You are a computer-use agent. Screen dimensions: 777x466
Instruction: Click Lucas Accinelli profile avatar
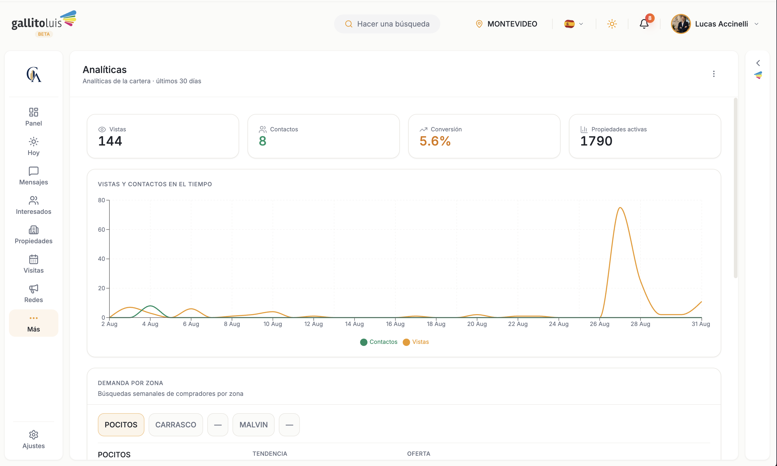point(680,24)
